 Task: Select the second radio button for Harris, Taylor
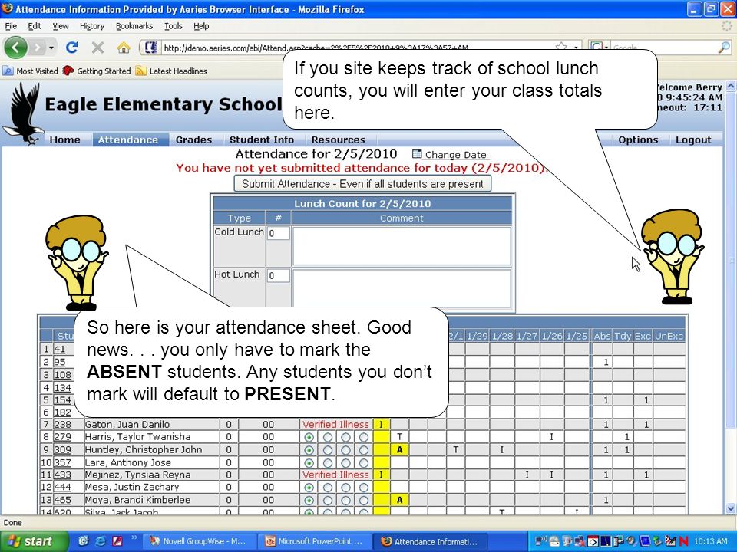(x=328, y=437)
